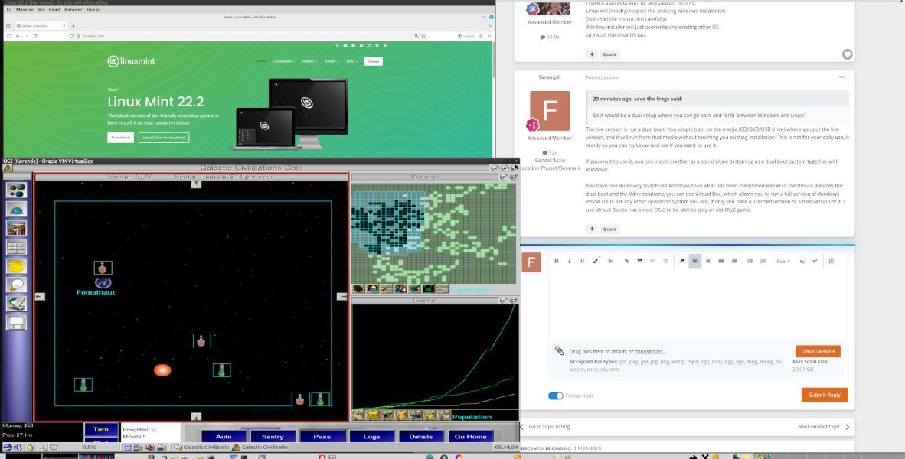Open the planets icon in game sidebar
Viewport: 905px width, 459px height.
pyautogui.click(x=16, y=190)
